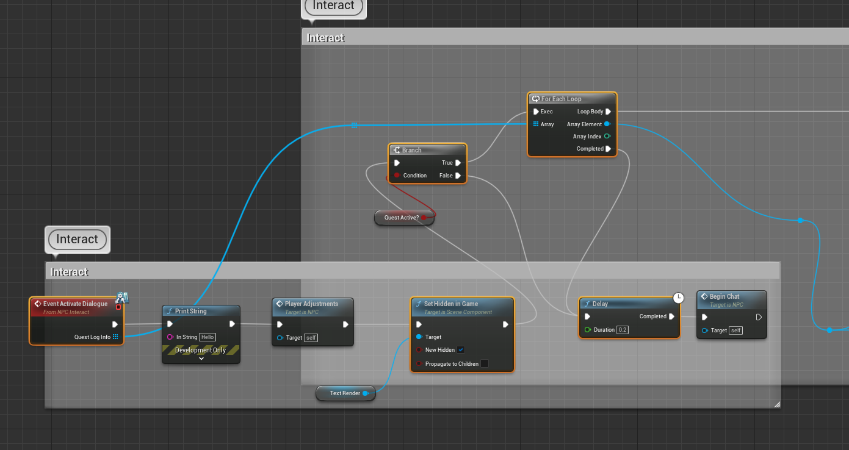Click the Loop Body output pin
Screen dimensions: 849x450
(608, 112)
